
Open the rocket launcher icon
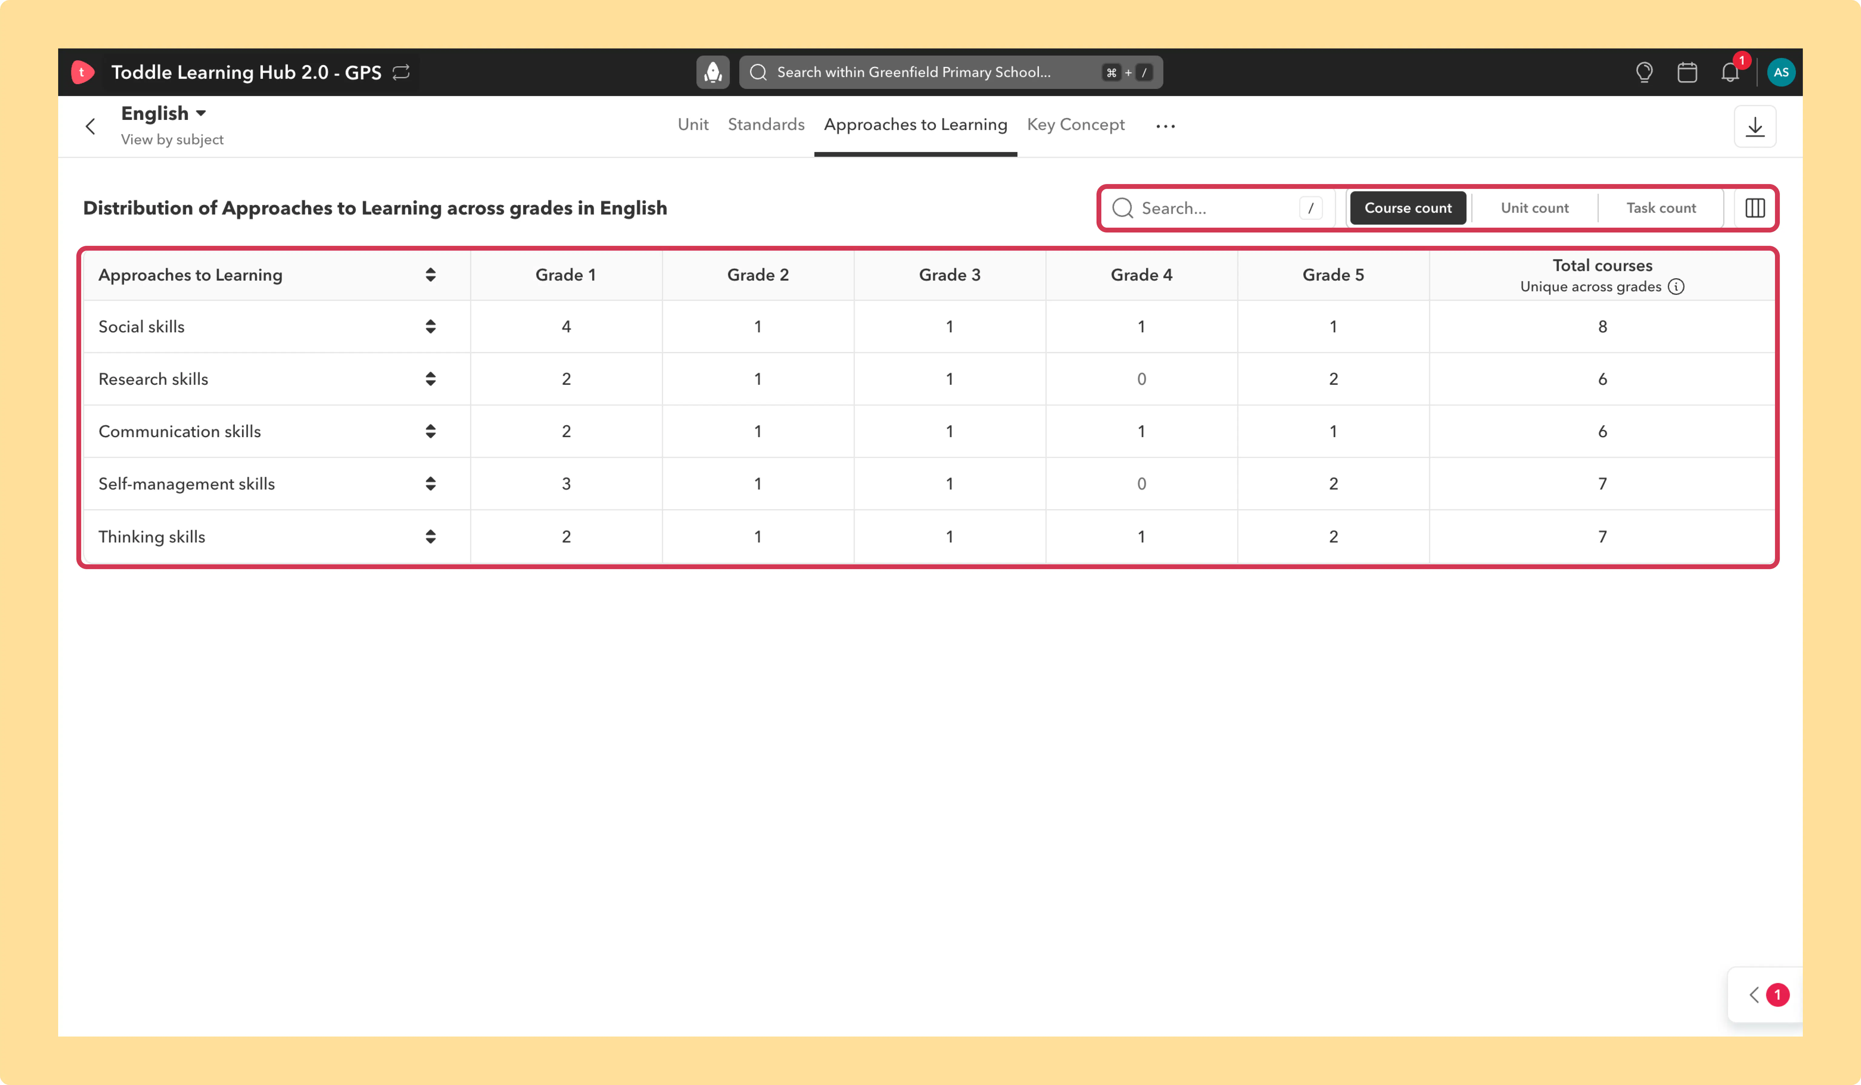point(713,72)
